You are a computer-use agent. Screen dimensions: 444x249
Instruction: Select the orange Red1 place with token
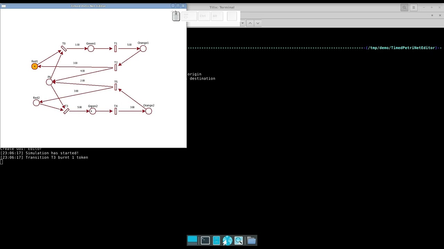35,66
